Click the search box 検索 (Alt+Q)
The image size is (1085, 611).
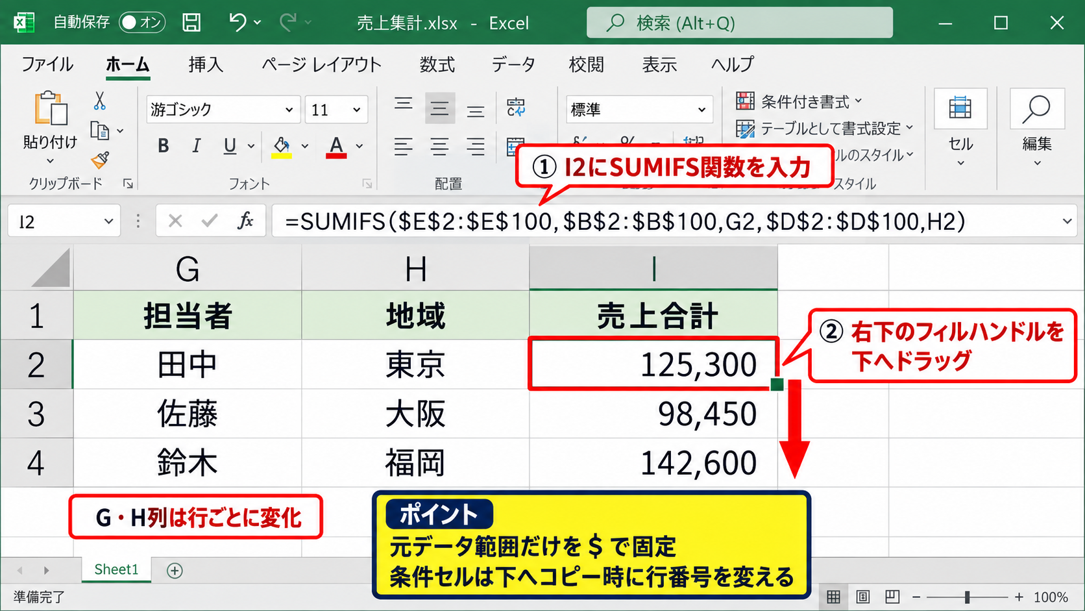[x=740, y=23]
